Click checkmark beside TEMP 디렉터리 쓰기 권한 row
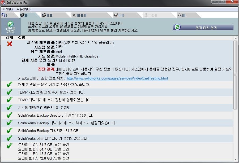The height and width of the screenshot is (163, 239). (10, 100)
